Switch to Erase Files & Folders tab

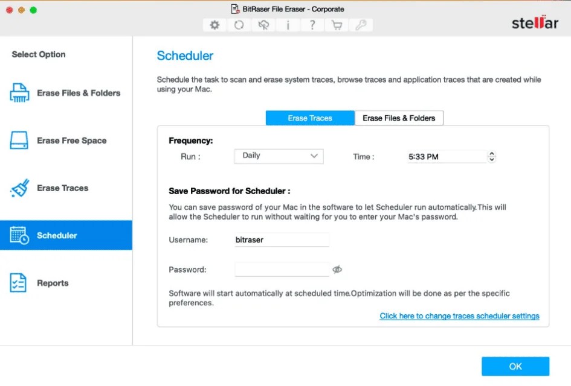[399, 118]
